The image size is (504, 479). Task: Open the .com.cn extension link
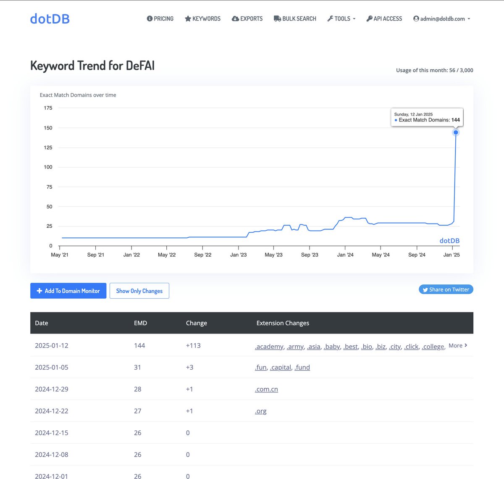click(266, 389)
